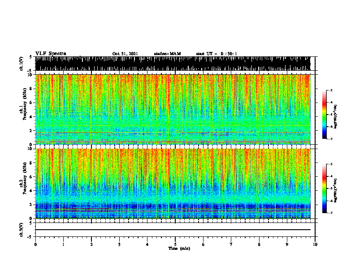Click the "-7" label on ch.1 color scale
Image resolution: width=355 pixels, height=274 pixels.
coord(331,139)
